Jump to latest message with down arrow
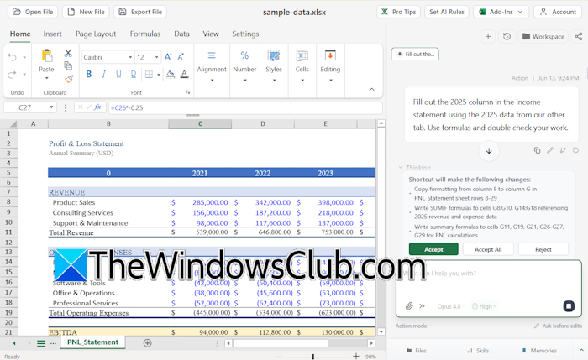This screenshot has height=360, width=588. click(489, 151)
